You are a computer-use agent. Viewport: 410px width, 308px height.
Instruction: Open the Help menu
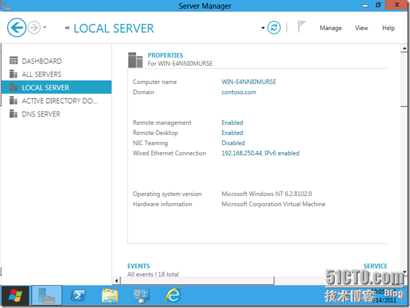point(388,28)
